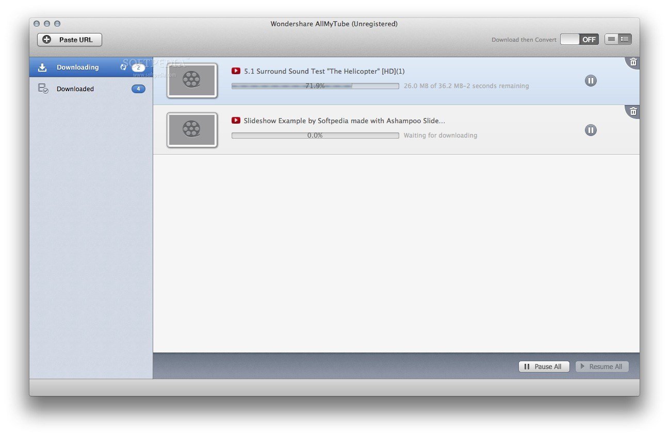This screenshot has height=437, width=669.
Task: Delete the Slideshow Example download item
Action: (633, 111)
